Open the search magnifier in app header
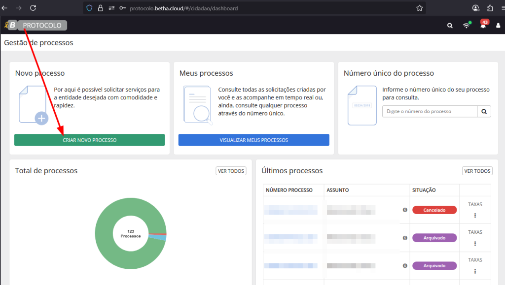 click(450, 26)
